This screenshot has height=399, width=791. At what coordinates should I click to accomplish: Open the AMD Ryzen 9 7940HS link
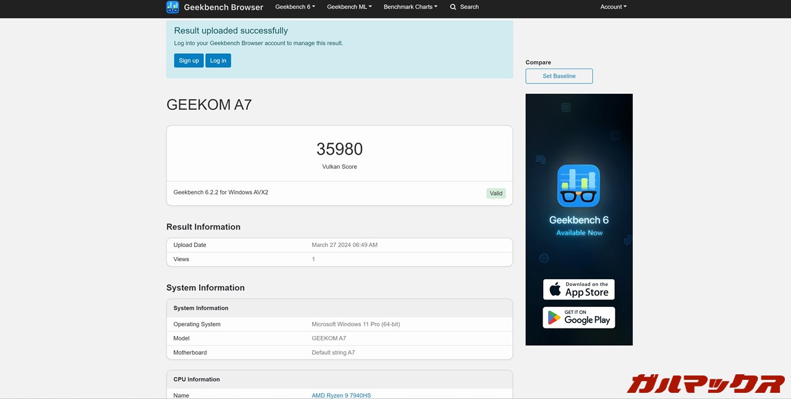click(x=341, y=395)
